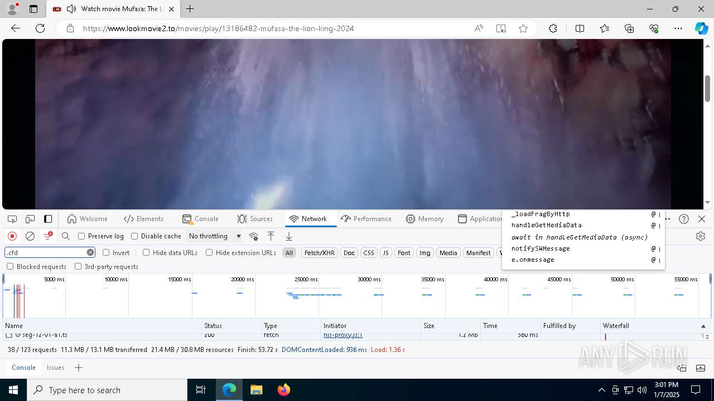Screen dimensions: 714x401
Task: Open the Memory tab
Action: click(424, 219)
